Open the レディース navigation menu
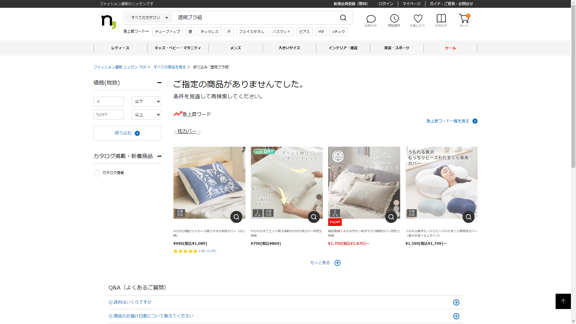This screenshot has width=576, height=324. (x=120, y=48)
